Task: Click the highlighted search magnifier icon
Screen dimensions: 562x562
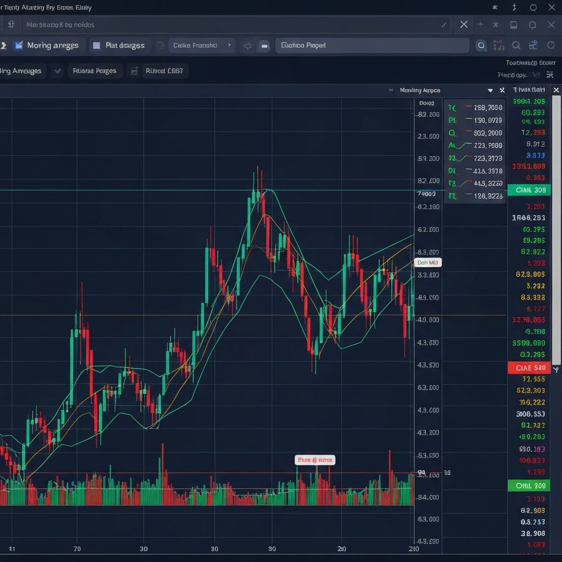Action: pyautogui.click(x=481, y=46)
